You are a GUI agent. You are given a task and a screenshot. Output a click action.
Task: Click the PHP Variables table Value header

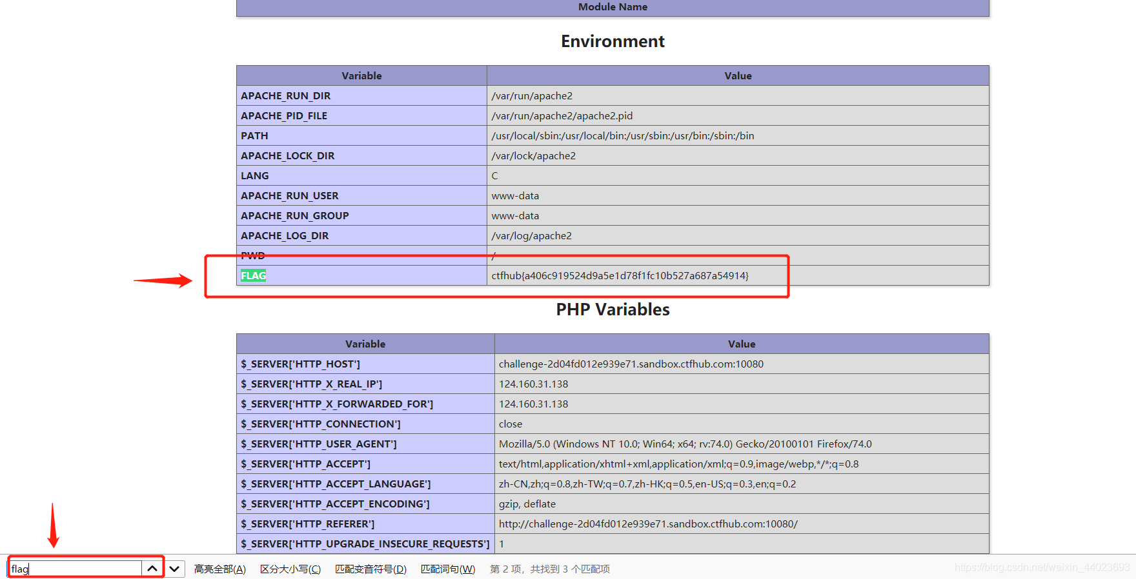point(742,344)
